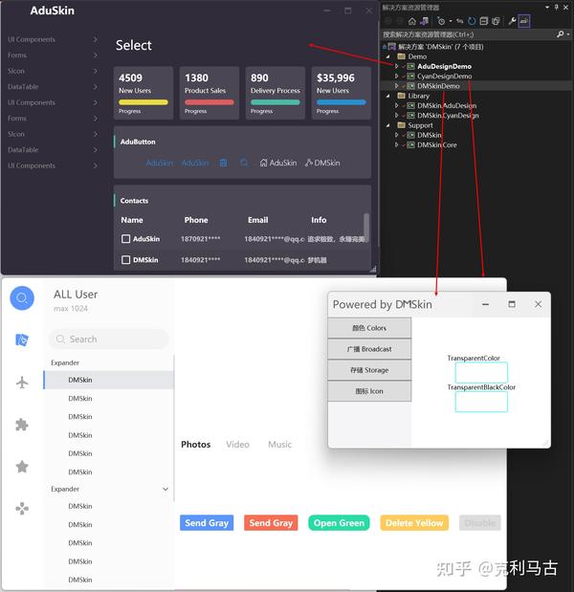574x592 pixels.
Task: Click the Delete Yellow button
Action: click(414, 523)
